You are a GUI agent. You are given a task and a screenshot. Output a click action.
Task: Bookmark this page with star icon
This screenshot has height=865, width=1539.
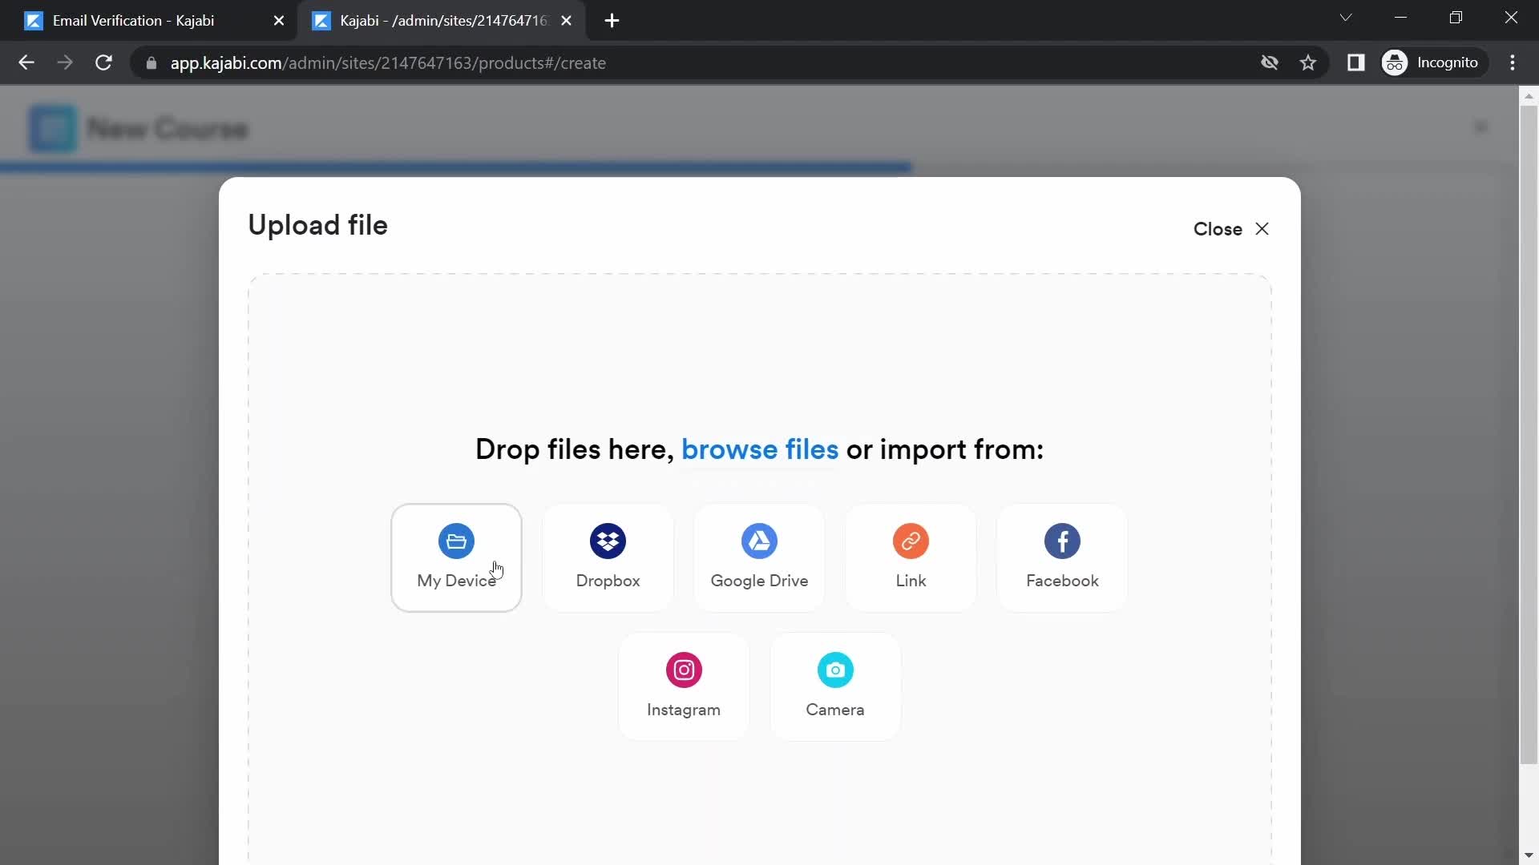coord(1308,62)
